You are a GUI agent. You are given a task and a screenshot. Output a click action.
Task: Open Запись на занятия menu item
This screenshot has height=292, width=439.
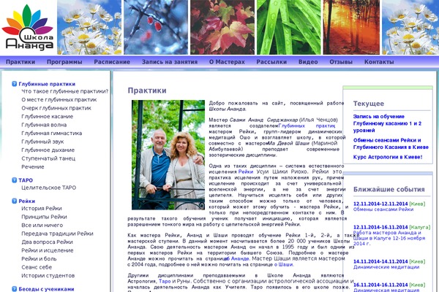coord(170,62)
